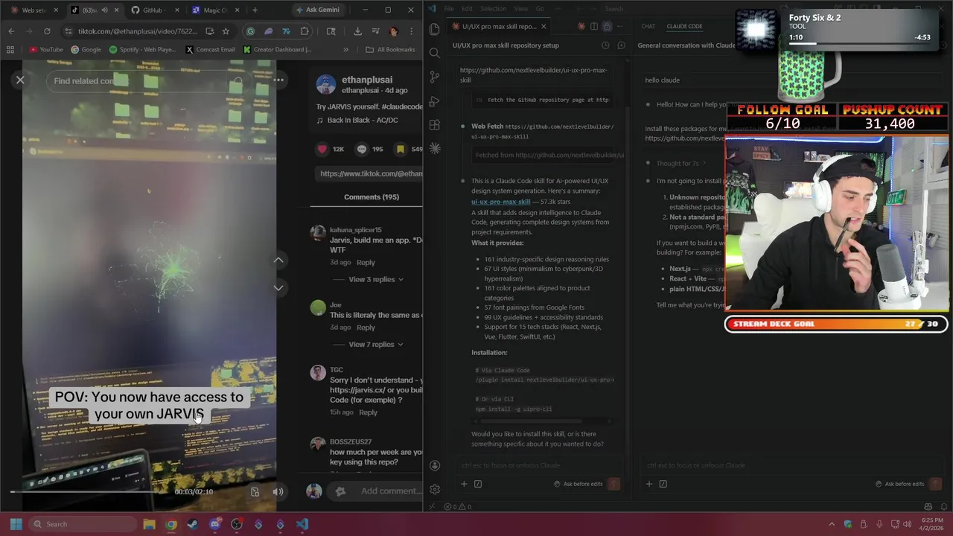Screen dimensions: 953x536
Task: Click Ask Gemini button in Chrome
Action: coord(317,10)
